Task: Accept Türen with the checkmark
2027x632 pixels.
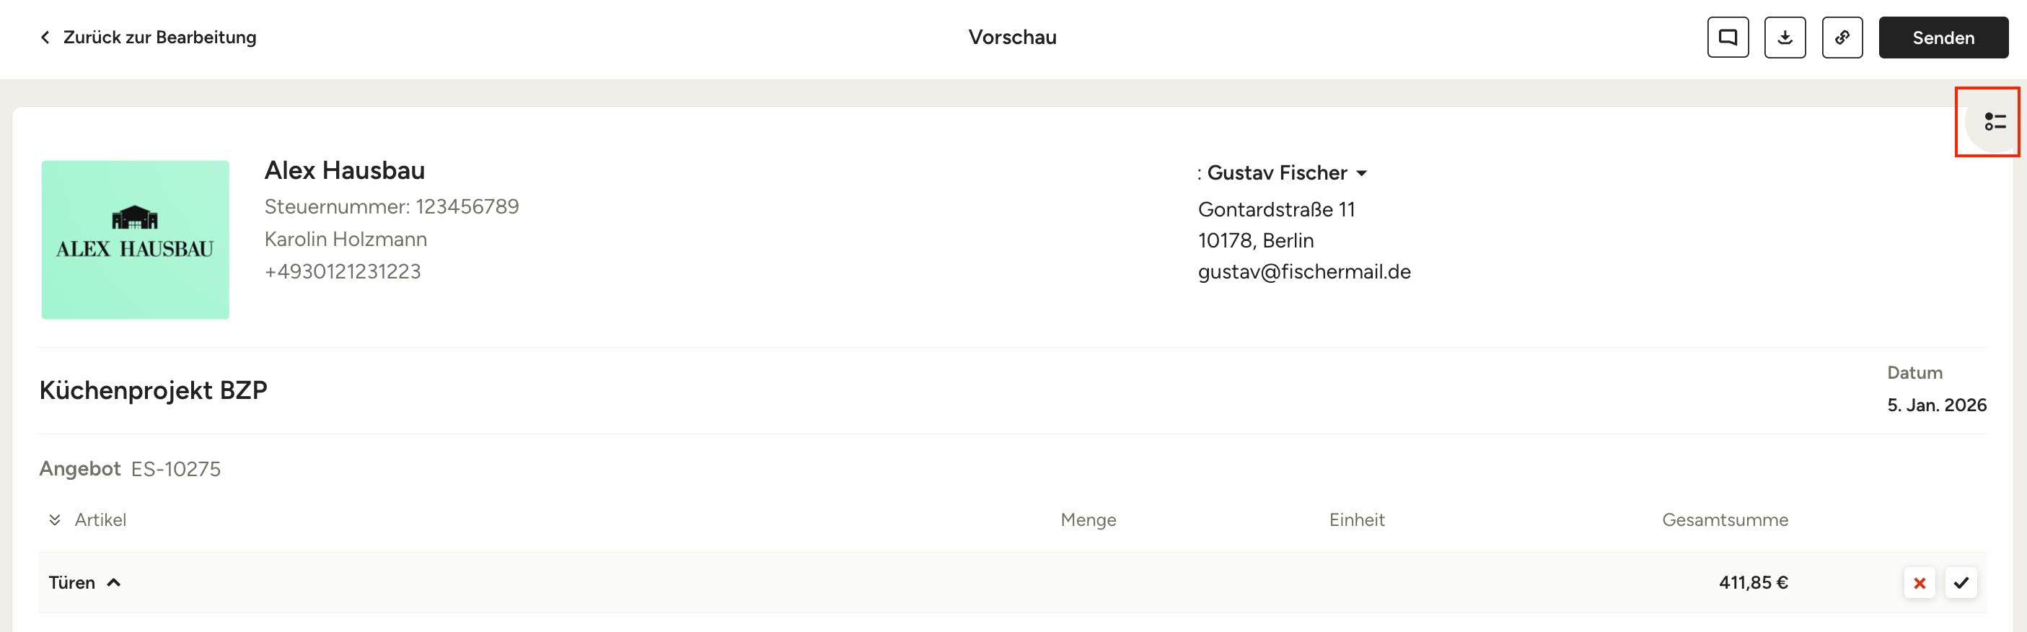Action: point(1961,583)
